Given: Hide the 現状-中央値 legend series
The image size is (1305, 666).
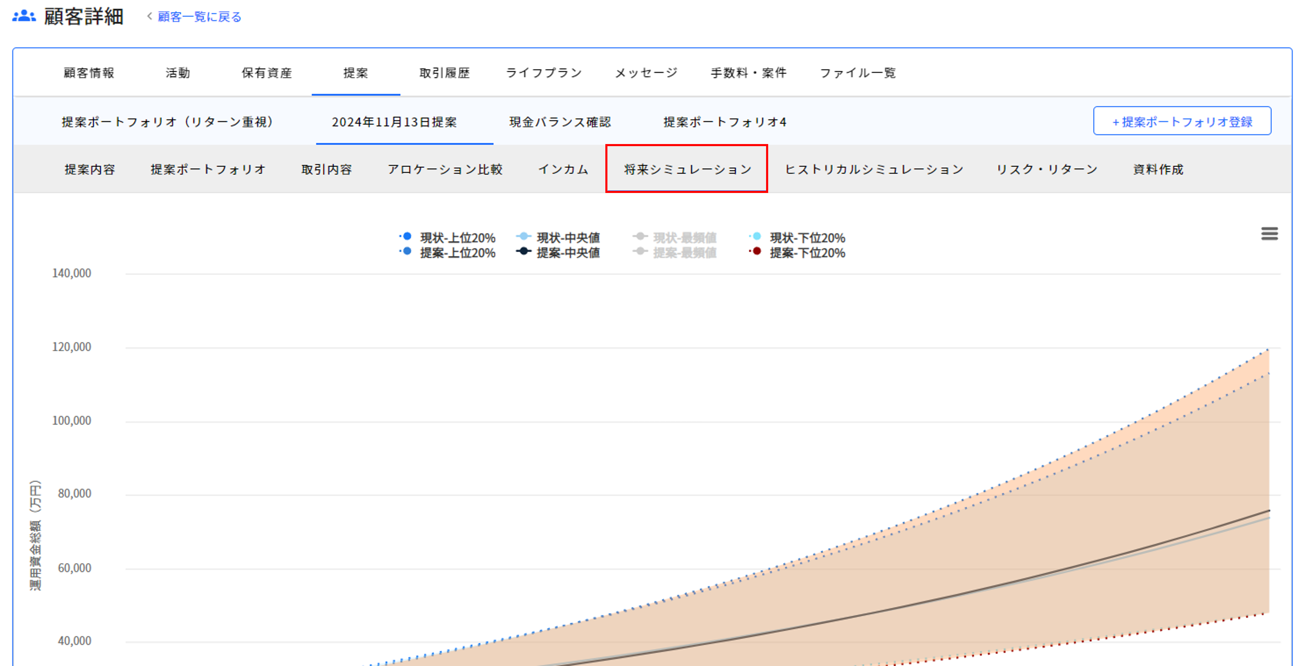Looking at the screenshot, I should tap(567, 237).
